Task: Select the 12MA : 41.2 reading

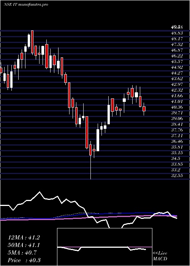Action: point(24,237)
